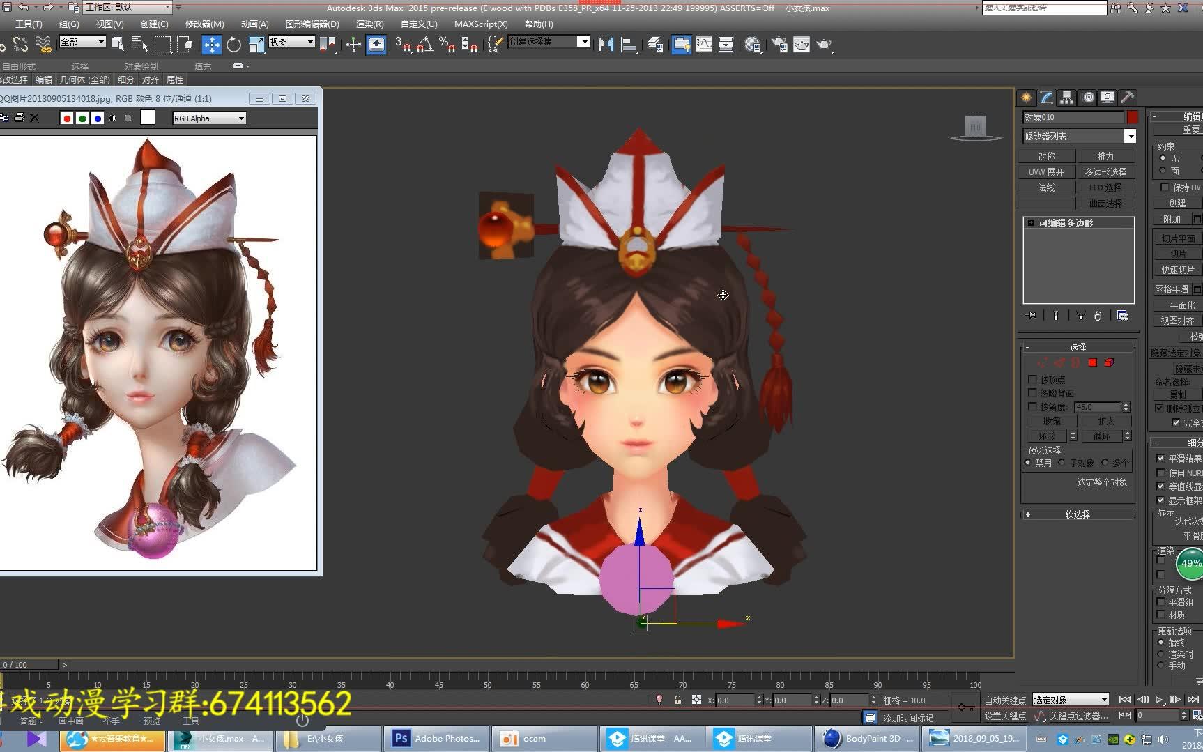Open the Curve Editor
Image resolution: width=1203 pixels, height=752 pixels.
tap(704, 45)
